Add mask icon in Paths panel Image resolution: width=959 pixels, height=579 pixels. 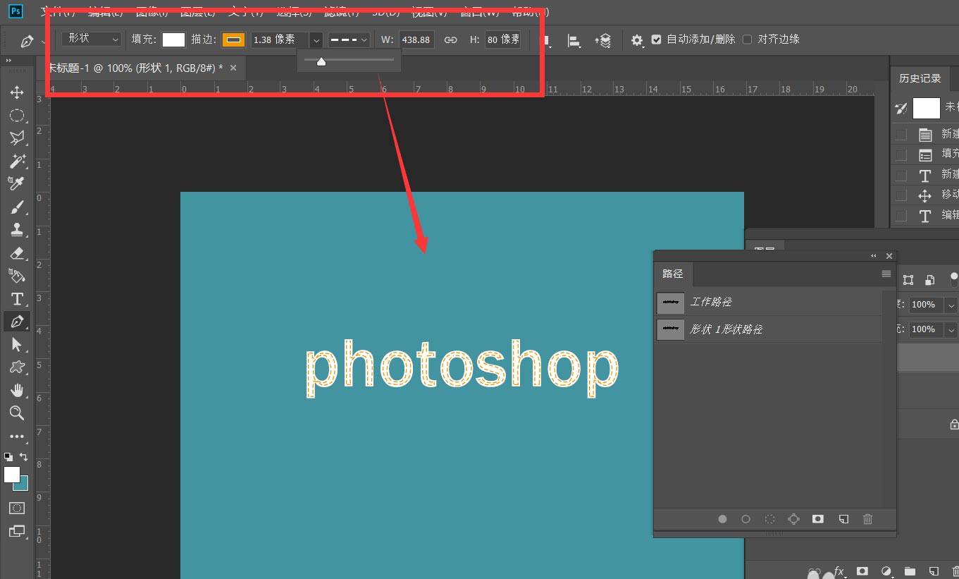click(817, 519)
